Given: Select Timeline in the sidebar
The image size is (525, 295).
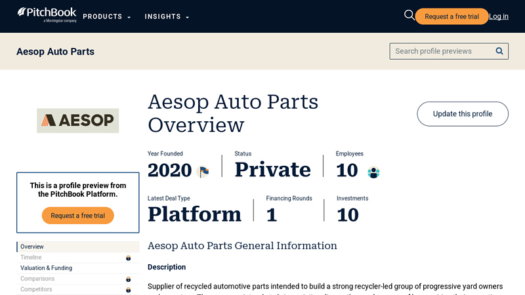Looking at the screenshot, I should [x=78, y=258].
